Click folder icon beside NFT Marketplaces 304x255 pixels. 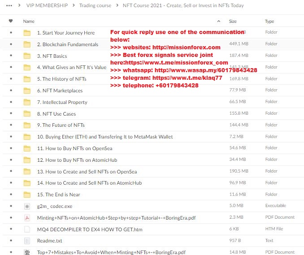tap(27, 91)
